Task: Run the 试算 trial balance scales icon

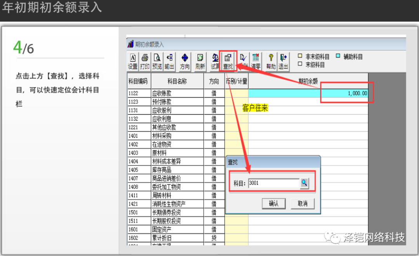Action: pos(215,62)
